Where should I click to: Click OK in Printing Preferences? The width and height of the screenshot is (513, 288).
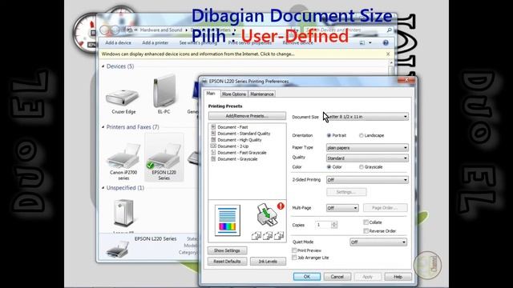(x=307, y=277)
